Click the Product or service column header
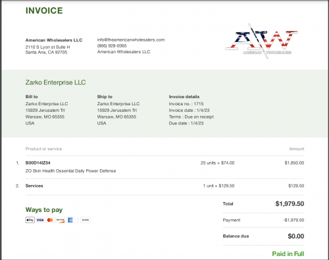The height and width of the screenshot is (260, 329). (43, 149)
